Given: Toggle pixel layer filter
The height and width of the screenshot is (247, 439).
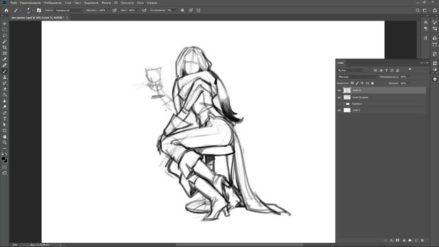Looking at the screenshot, I should pos(375,70).
